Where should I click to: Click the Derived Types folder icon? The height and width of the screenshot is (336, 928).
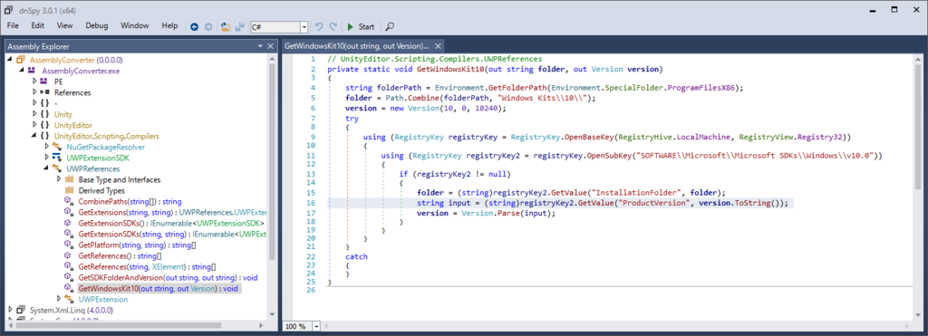(x=69, y=190)
